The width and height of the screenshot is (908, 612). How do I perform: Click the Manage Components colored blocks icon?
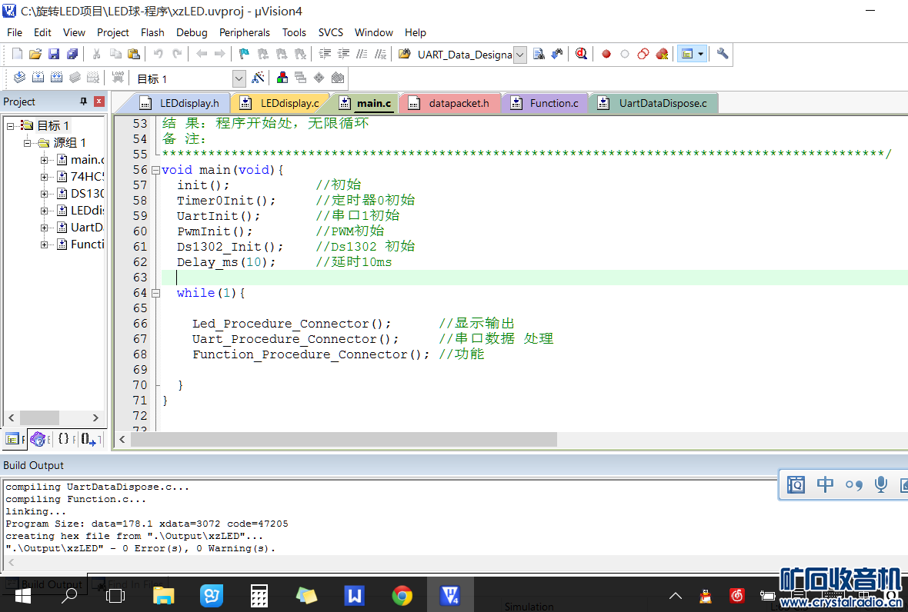pyautogui.click(x=282, y=78)
